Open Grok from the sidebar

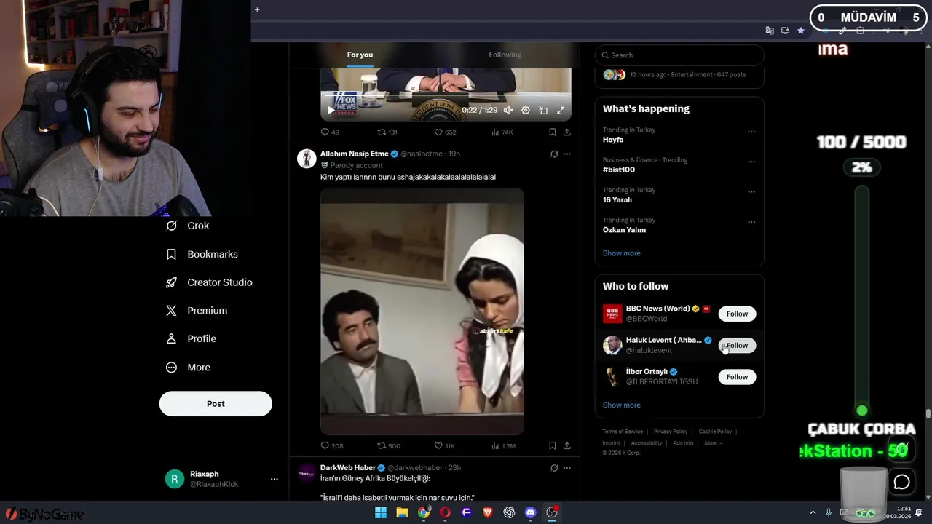[188, 226]
